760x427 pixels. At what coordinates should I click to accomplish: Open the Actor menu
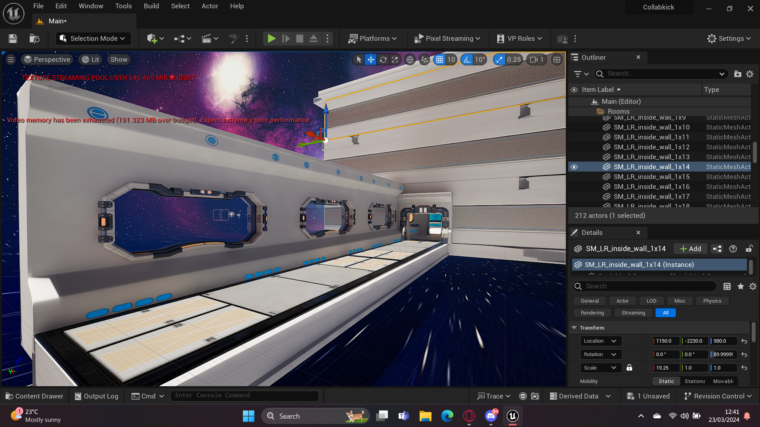pyautogui.click(x=210, y=6)
